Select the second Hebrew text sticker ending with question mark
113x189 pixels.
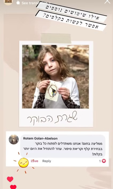point(71,21)
